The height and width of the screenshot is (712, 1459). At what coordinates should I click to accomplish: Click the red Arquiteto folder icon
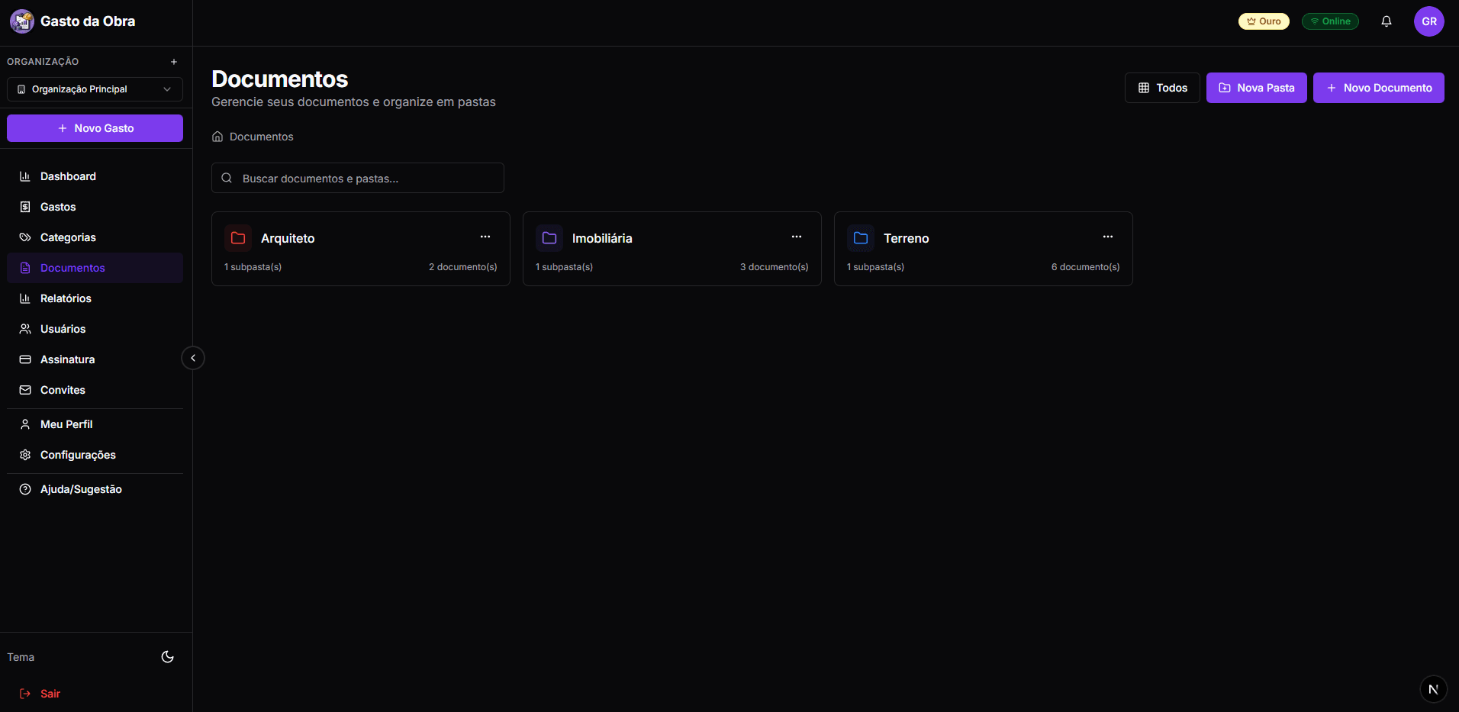[238, 238]
